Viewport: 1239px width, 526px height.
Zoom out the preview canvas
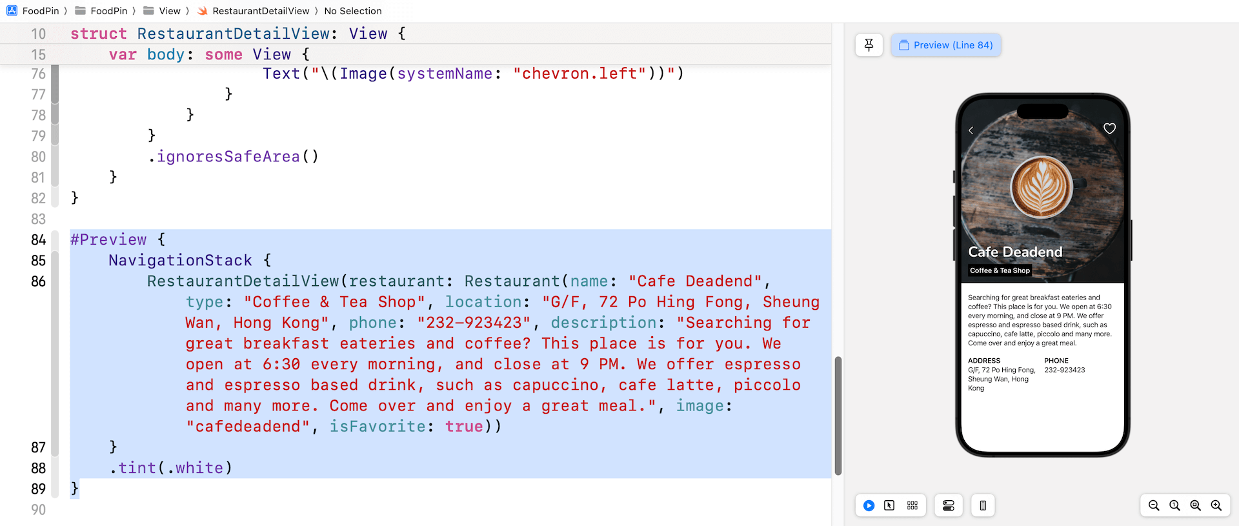coord(1154,505)
